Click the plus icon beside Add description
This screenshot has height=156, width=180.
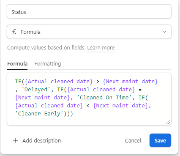[x=16, y=140]
